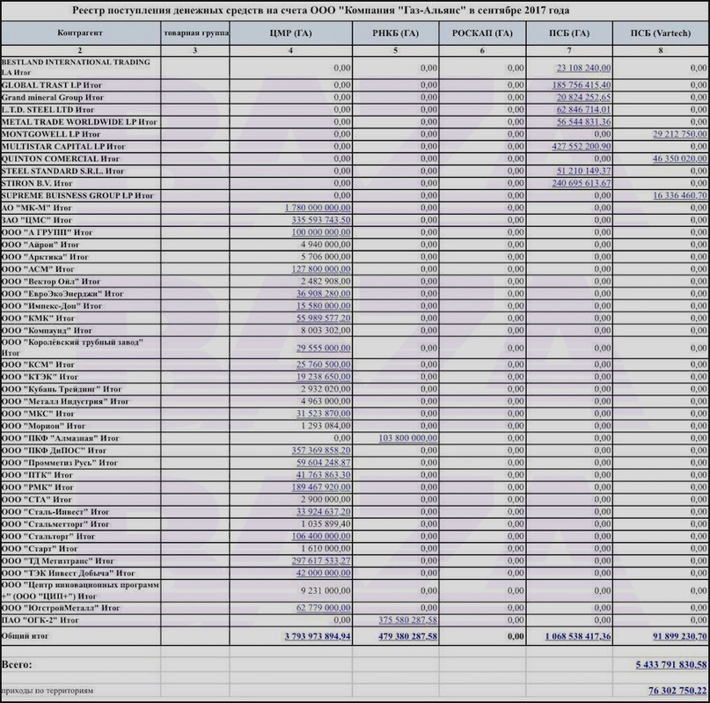
Task: Click the 185 756 415,40 GLOBAL TRAST value
Action: [581, 85]
